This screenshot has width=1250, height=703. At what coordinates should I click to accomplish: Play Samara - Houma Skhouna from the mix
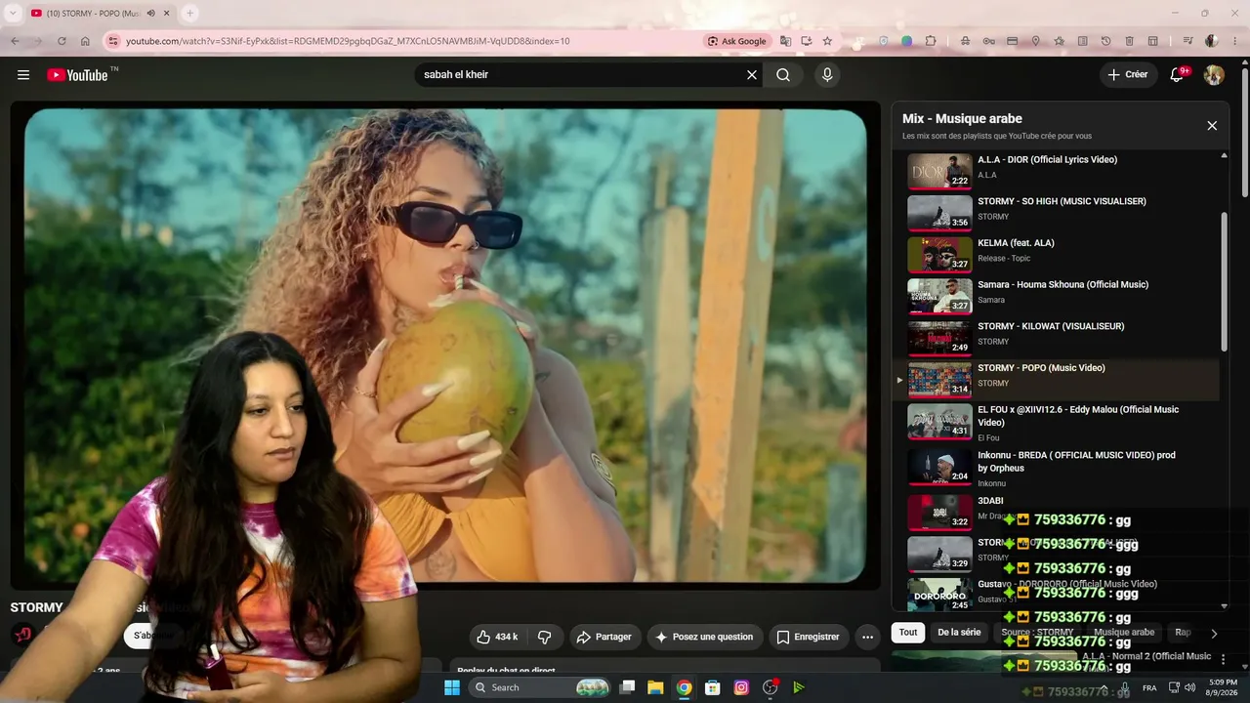click(1062, 285)
